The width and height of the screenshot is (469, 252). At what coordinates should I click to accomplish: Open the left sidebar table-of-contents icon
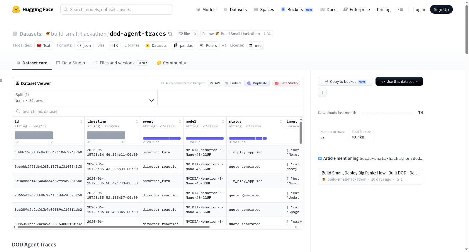tap(1, 80)
